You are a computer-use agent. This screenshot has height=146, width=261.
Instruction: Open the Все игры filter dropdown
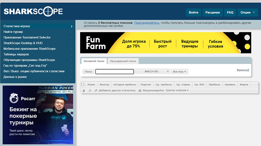tap(180, 72)
